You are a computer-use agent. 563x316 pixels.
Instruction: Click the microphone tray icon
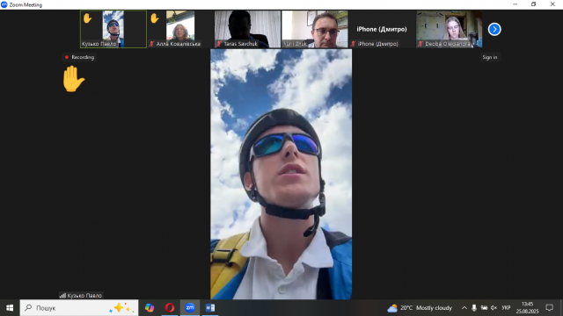pyautogui.click(x=474, y=308)
